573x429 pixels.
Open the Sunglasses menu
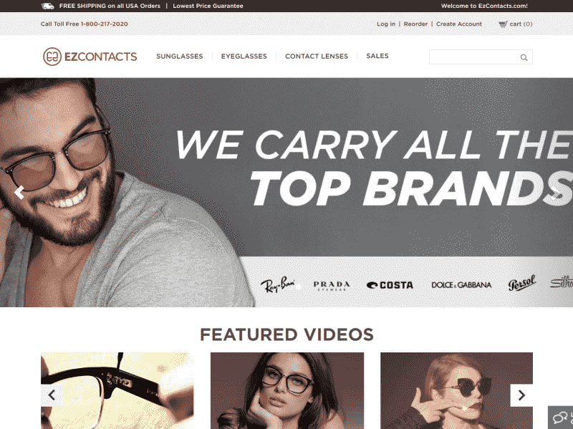tap(180, 57)
